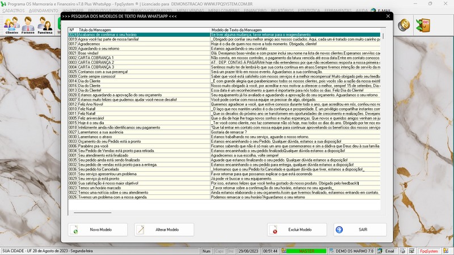Select row 0009 Conte sempre conosco!
Viewport: 454px width, 255px height.
coord(224,76)
